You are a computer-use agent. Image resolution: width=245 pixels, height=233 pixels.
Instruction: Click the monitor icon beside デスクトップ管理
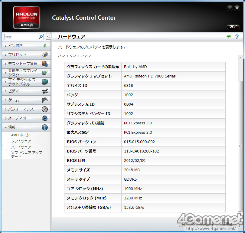click(x=45, y=64)
